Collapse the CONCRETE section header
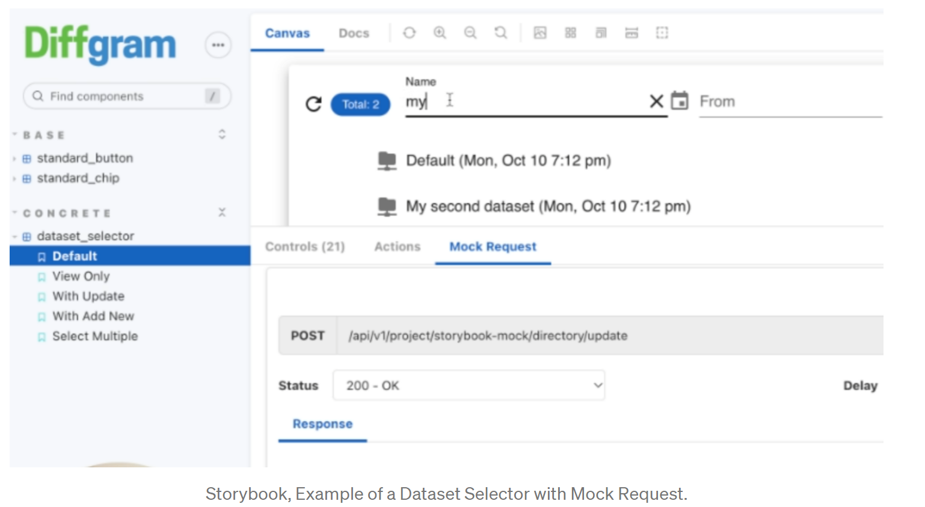The width and height of the screenshot is (925, 507). [x=66, y=213]
